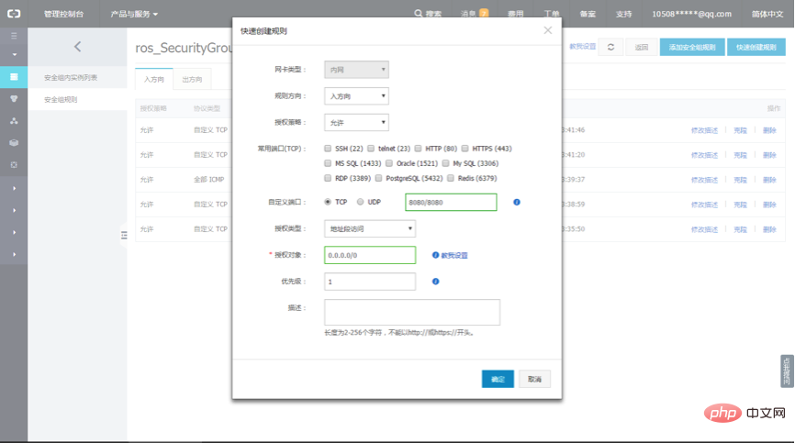
Task: Check the HTTP (80) port box
Action: pos(419,149)
